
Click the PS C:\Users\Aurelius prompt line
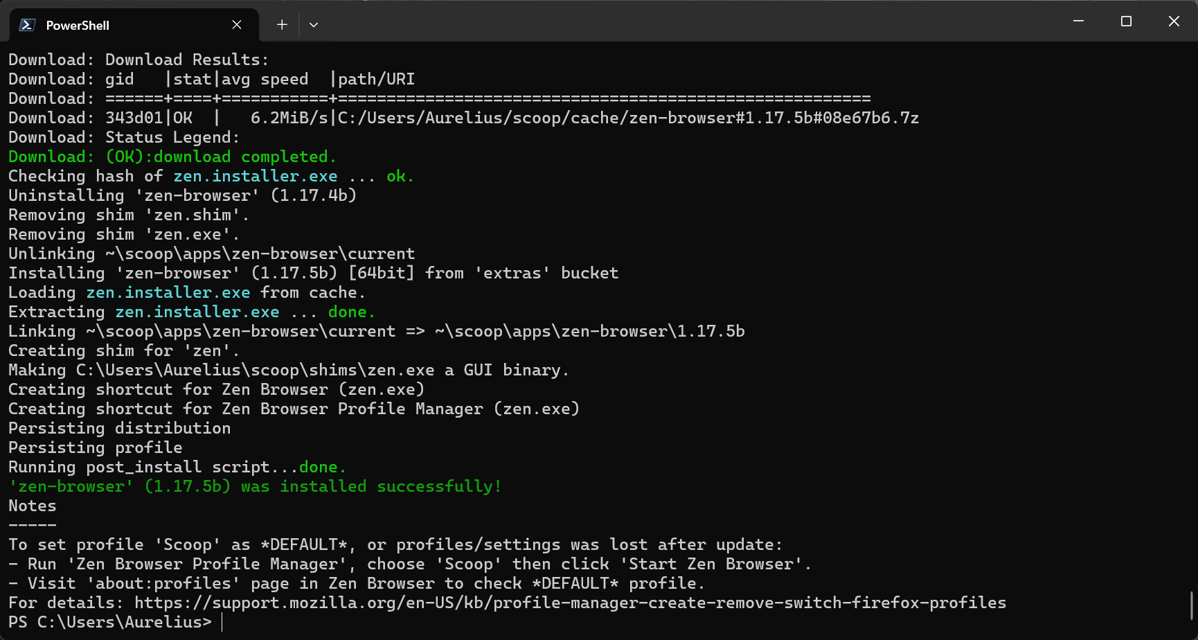(x=110, y=622)
